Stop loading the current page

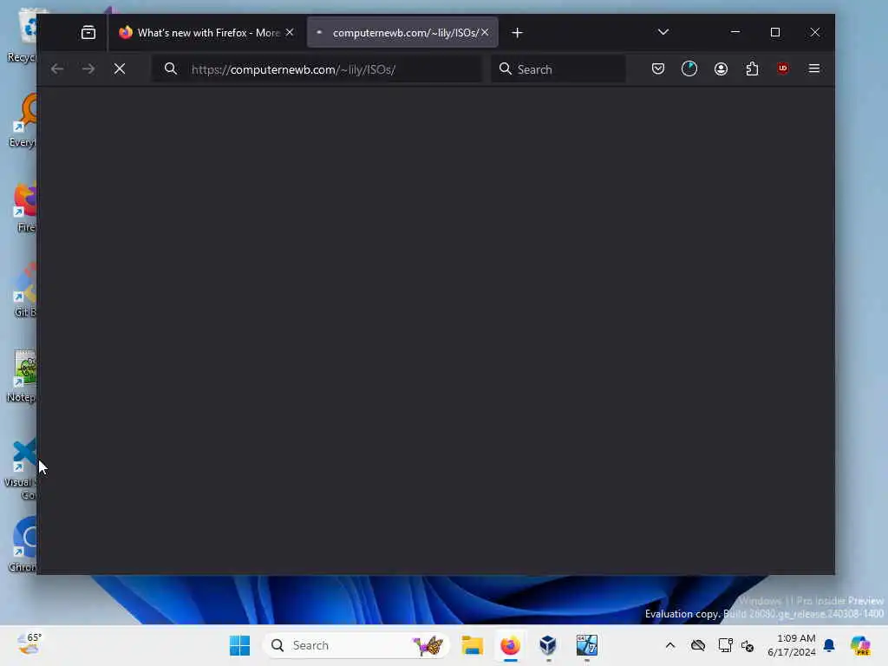coord(120,69)
